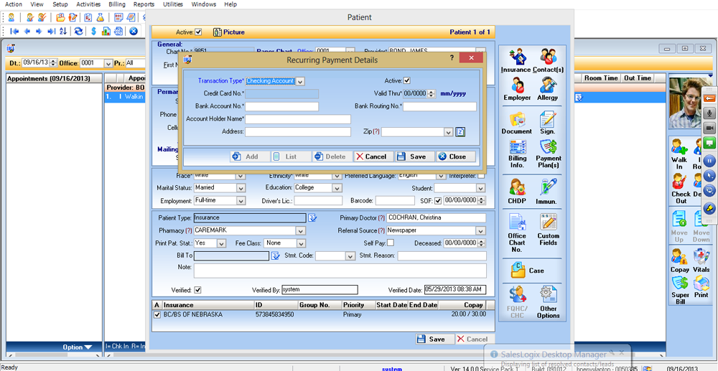Image resolution: width=718 pixels, height=371 pixels.
Task: Click Cancel in Recurring Payment Details
Action: tap(373, 156)
